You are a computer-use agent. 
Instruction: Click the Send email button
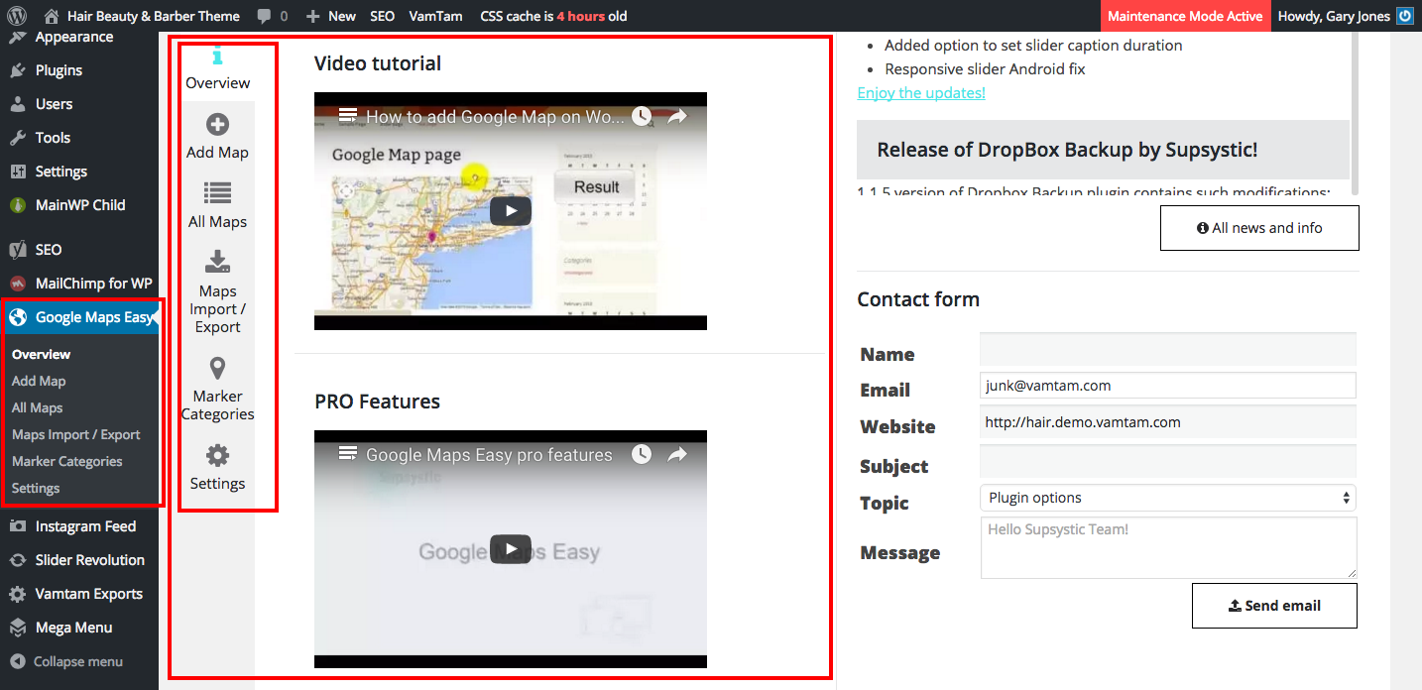coord(1274,606)
